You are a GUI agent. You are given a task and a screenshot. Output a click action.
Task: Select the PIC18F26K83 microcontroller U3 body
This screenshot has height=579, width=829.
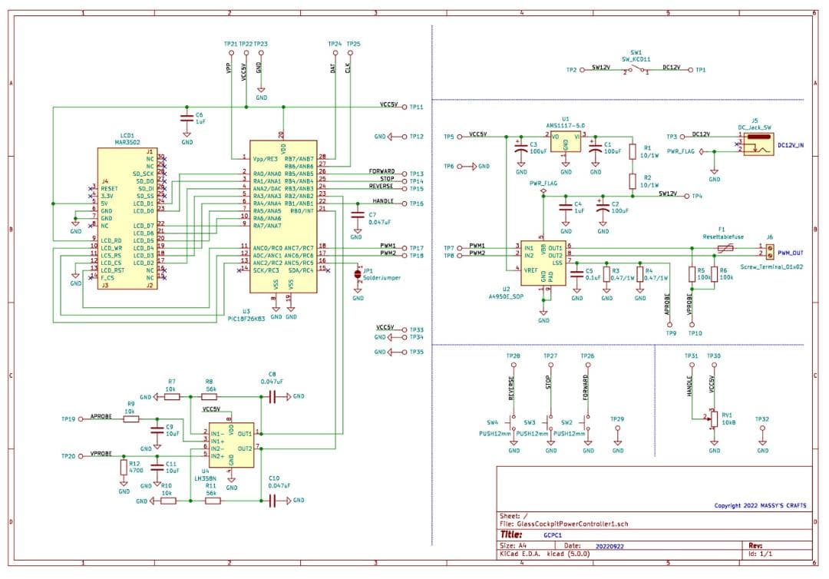click(282, 216)
